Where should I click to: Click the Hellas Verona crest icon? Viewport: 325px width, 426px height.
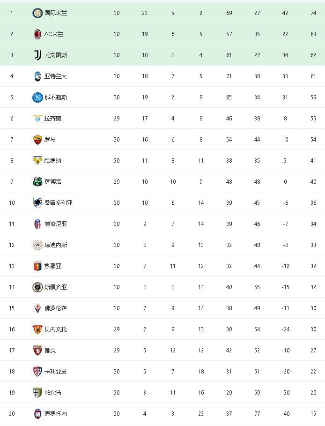[37, 161]
